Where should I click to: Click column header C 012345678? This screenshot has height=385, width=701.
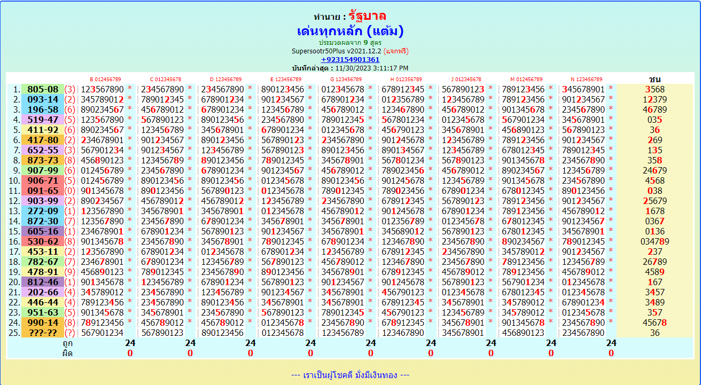point(165,79)
